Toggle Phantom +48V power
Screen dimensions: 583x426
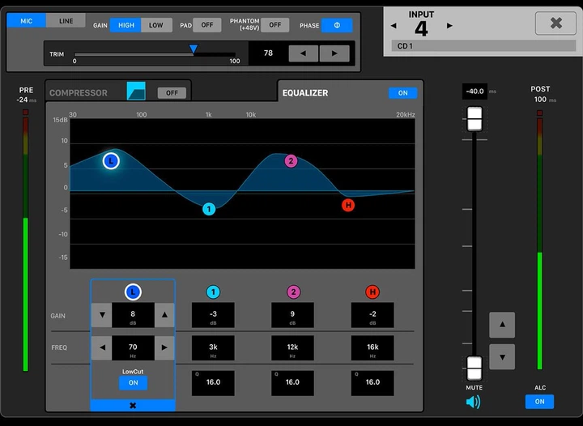274,25
